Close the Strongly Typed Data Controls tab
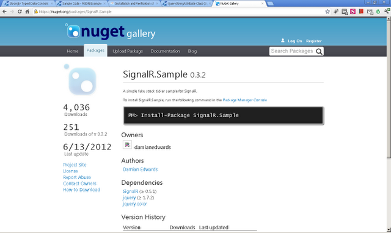This screenshot has width=391, height=233. pos(51,4)
